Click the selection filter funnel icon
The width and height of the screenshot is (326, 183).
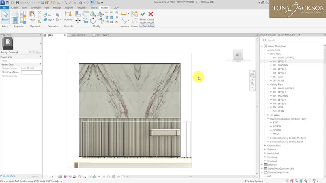click(x=315, y=181)
